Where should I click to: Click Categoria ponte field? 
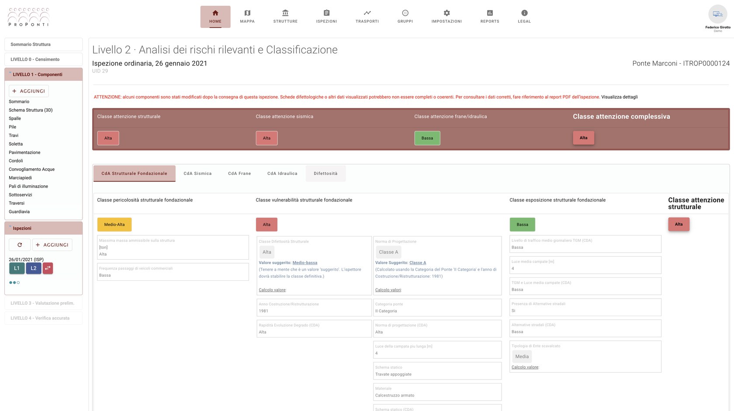437,308
